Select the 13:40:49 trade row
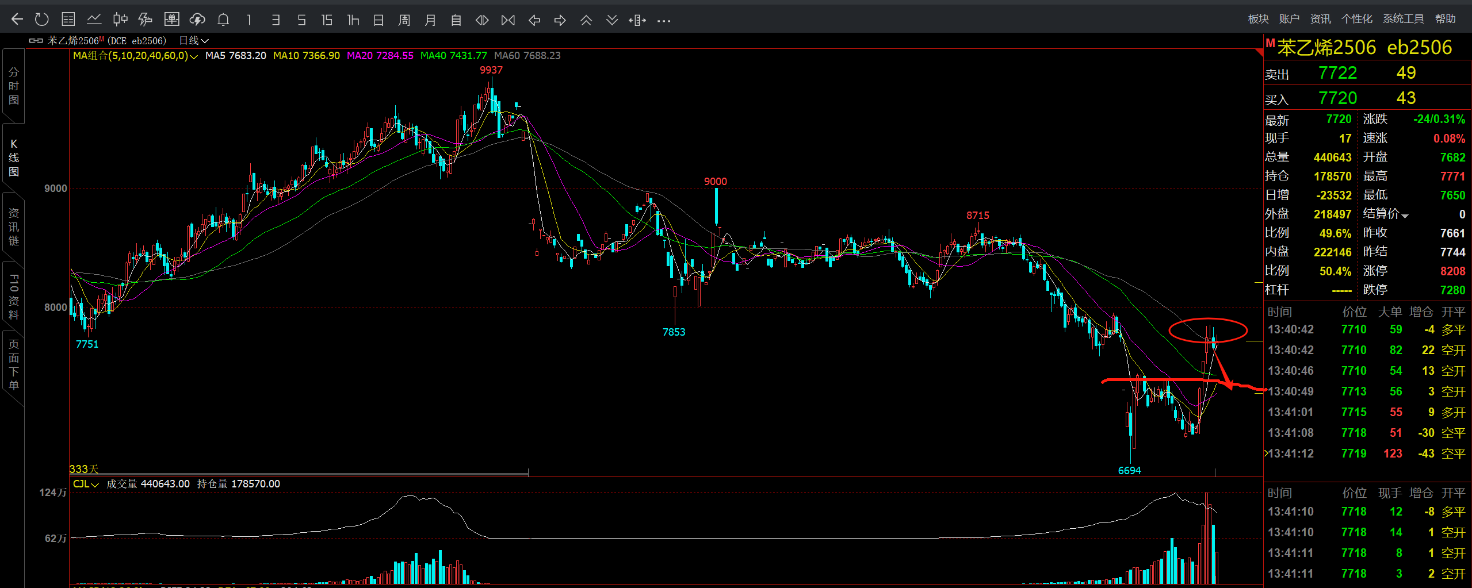1472x588 pixels. coord(1367,391)
